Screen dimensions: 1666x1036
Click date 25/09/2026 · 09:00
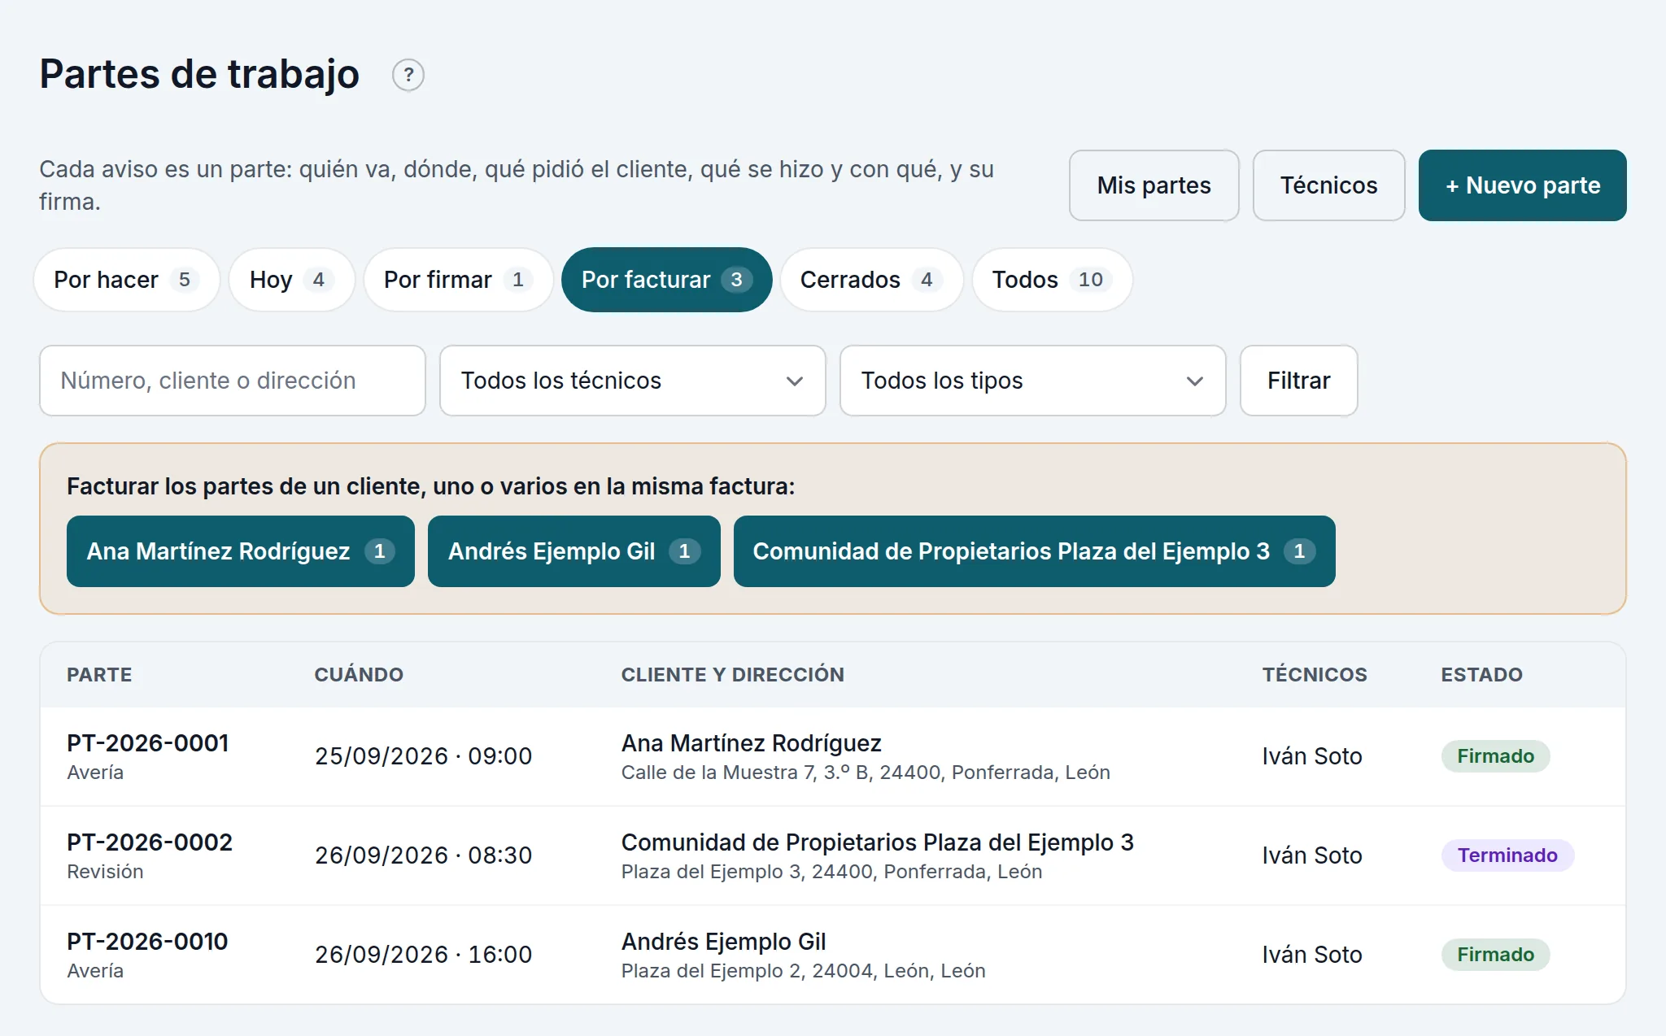(423, 756)
